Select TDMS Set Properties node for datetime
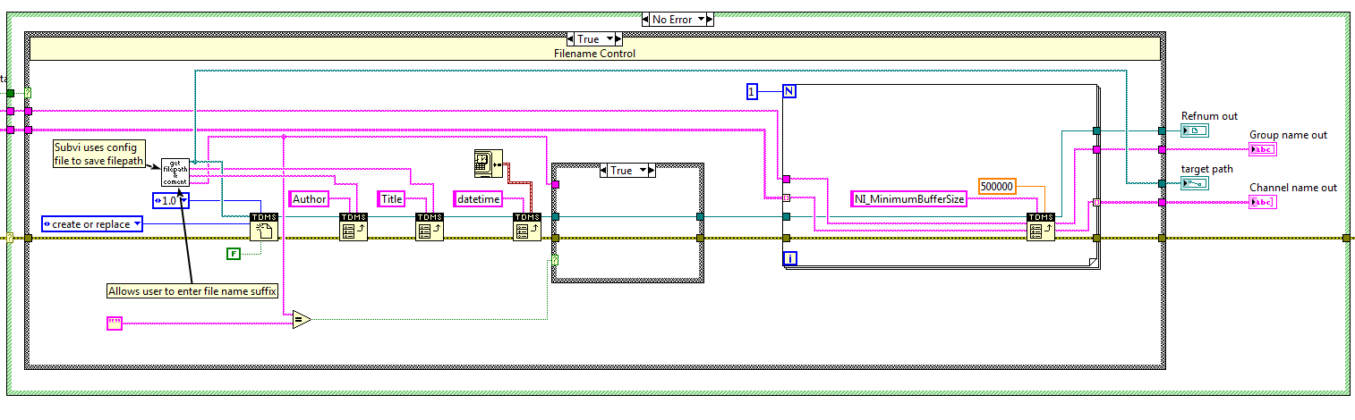 [x=527, y=228]
